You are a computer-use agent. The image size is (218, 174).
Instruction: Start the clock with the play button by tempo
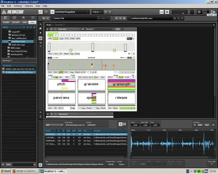point(110,12)
